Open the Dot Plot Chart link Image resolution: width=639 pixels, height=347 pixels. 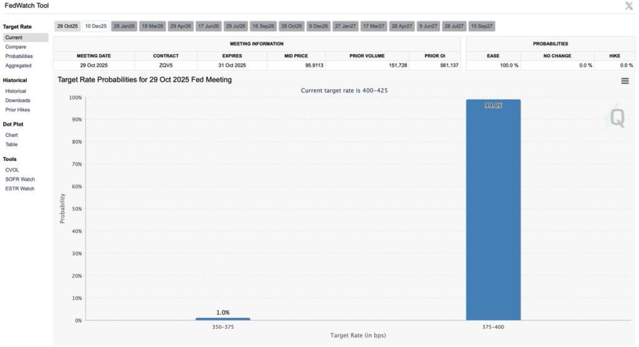coord(11,135)
